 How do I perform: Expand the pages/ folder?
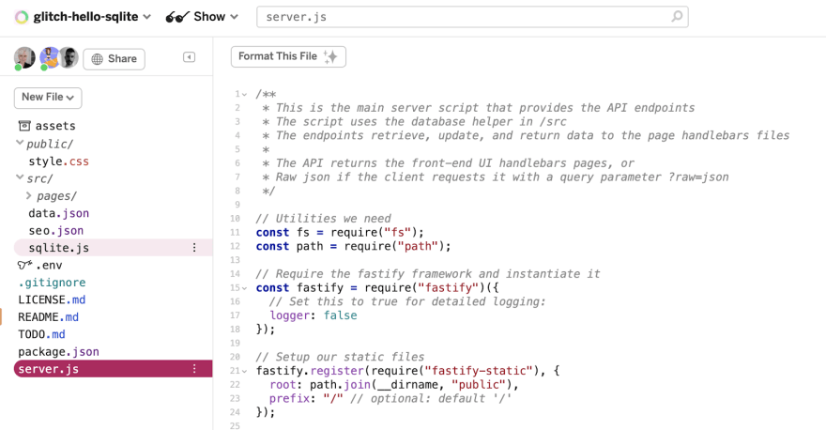[x=28, y=195]
